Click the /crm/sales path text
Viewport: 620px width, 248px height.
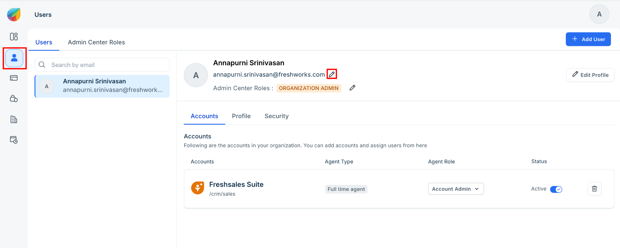pyautogui.click(x=222, y=194)
